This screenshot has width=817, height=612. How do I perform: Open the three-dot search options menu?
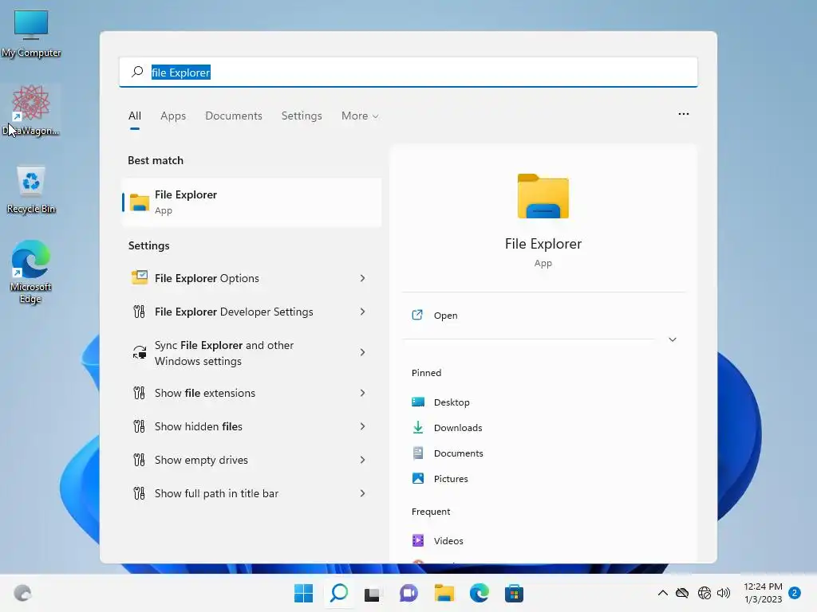pos(684,114)
